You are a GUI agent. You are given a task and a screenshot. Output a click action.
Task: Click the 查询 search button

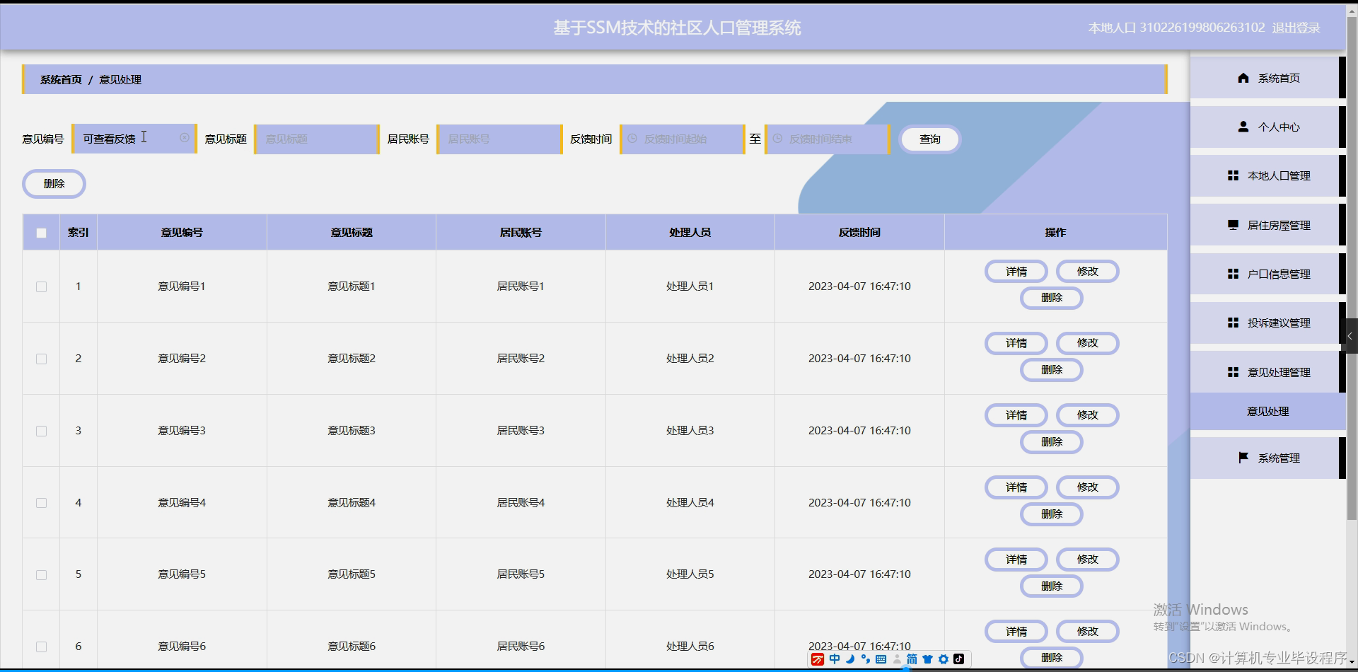pos(929,139)
